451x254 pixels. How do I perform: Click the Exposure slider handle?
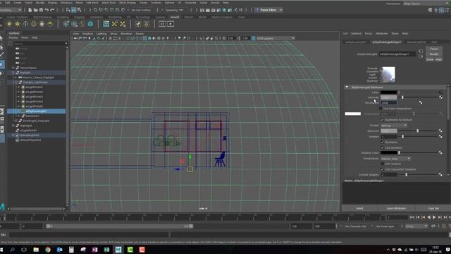[418, 131]
